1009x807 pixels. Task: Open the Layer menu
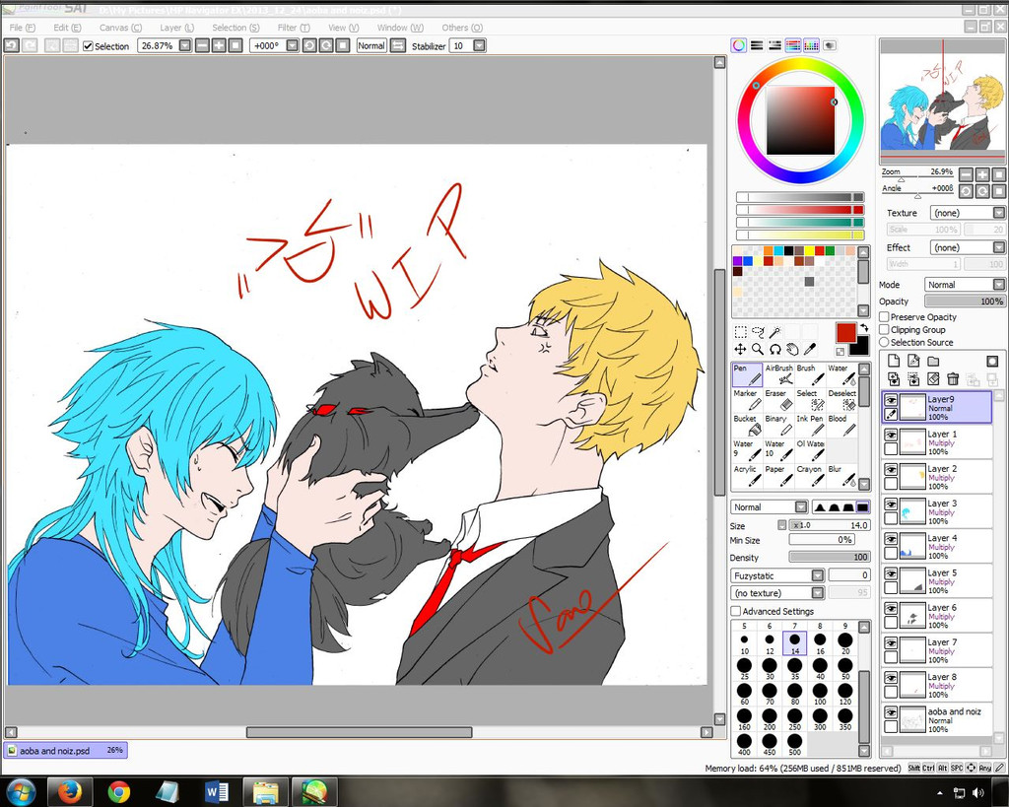177,28
